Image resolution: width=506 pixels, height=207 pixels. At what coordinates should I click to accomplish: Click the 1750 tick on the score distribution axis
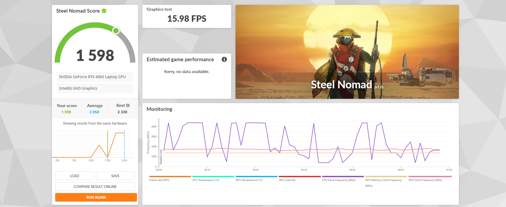(108, 161)
